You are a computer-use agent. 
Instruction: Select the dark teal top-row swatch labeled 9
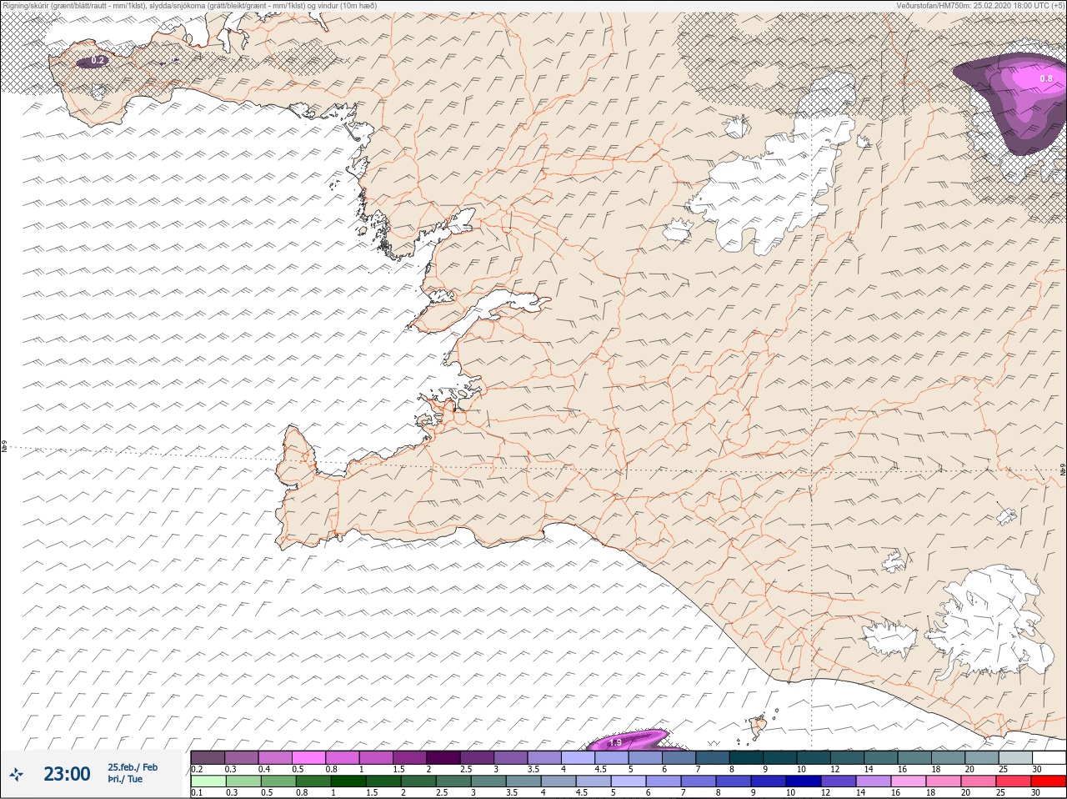pos(780,757)
